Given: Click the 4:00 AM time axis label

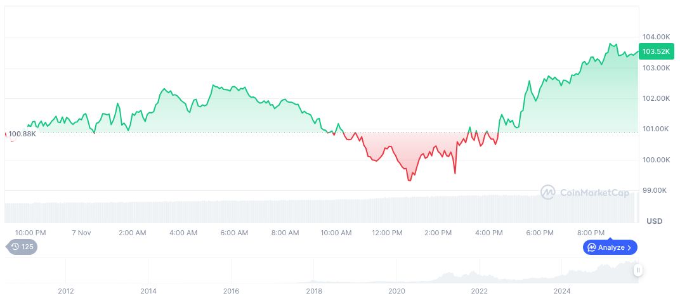Looking at the screenshot, I should point(183,233).
